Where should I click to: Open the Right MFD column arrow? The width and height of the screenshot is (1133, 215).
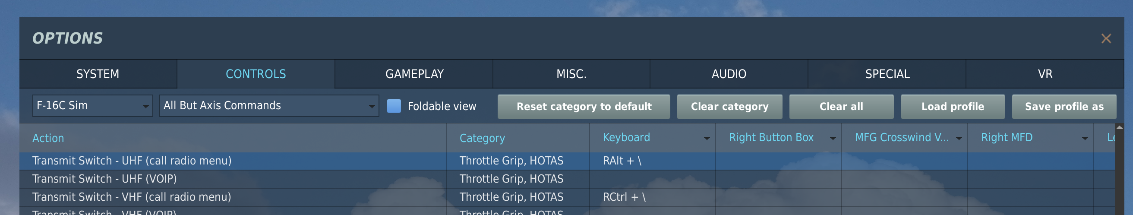1085,139
